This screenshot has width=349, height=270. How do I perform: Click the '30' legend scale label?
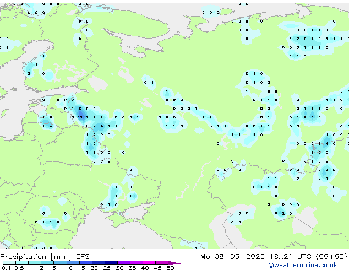(x=119, y=268)
